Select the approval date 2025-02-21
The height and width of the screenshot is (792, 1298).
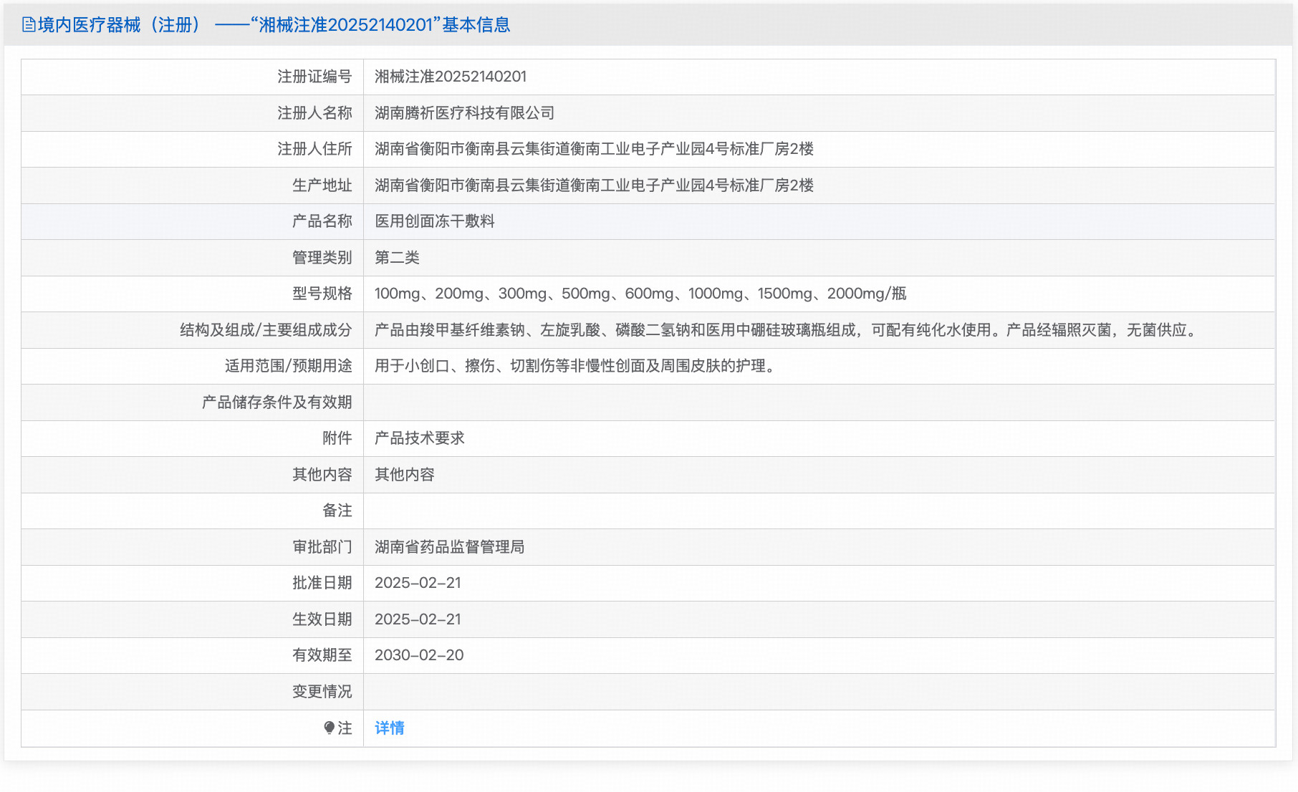point(418,583)
